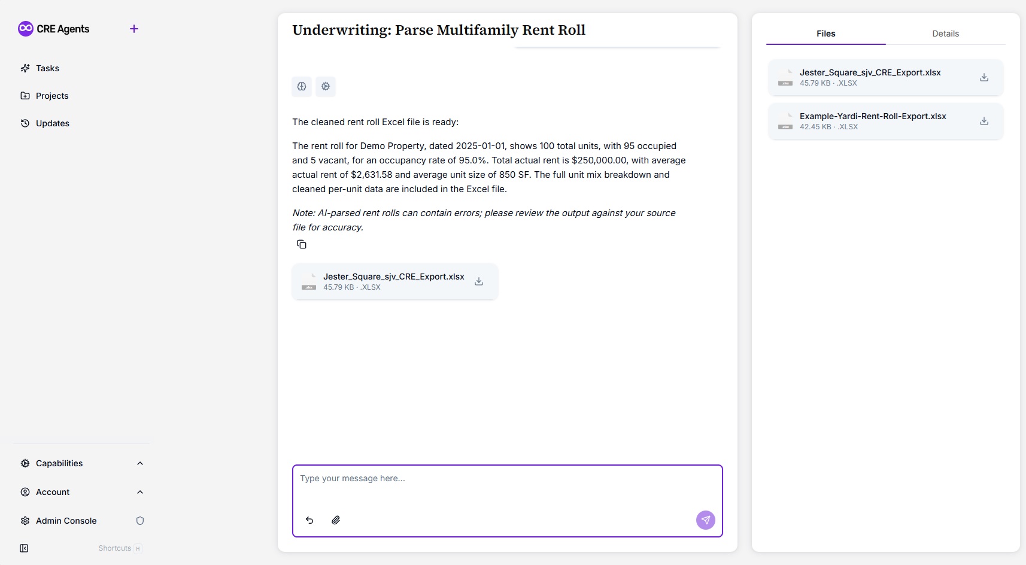Select the Files tab
Screen dimensions: 1026x565
[825, 34]
